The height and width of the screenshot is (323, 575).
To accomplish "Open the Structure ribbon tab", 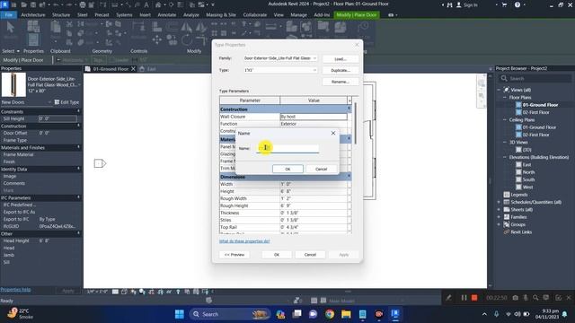I will pos(61,15).
